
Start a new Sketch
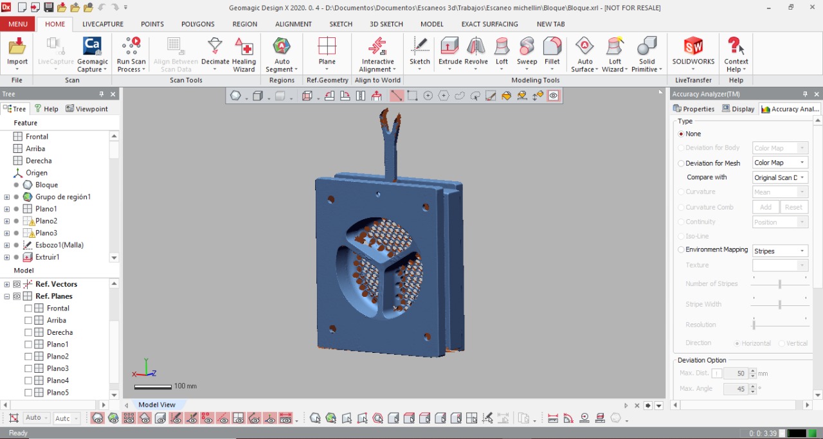(420, 55)
